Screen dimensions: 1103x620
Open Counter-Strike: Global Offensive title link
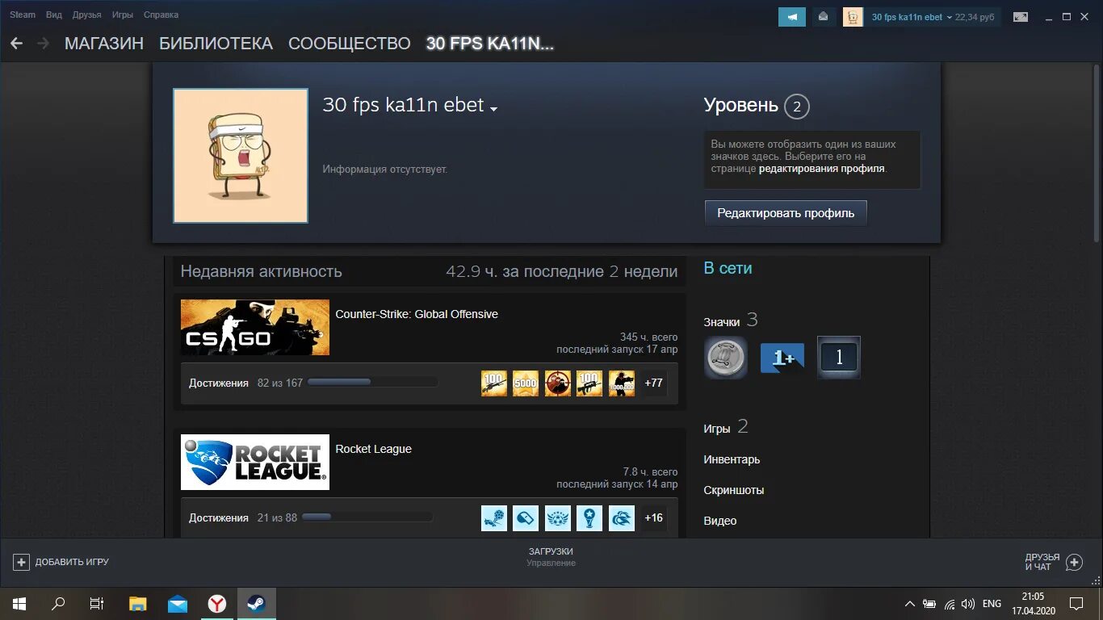[417, 314]
